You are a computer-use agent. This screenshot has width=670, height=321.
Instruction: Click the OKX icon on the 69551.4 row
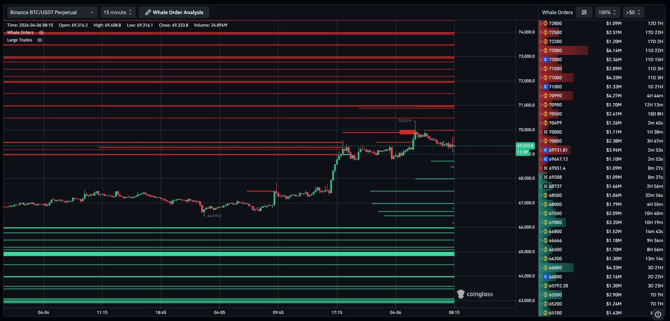pos(545,168)
